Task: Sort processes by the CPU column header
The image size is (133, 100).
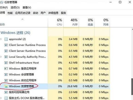Action: (x=56, y=22)
